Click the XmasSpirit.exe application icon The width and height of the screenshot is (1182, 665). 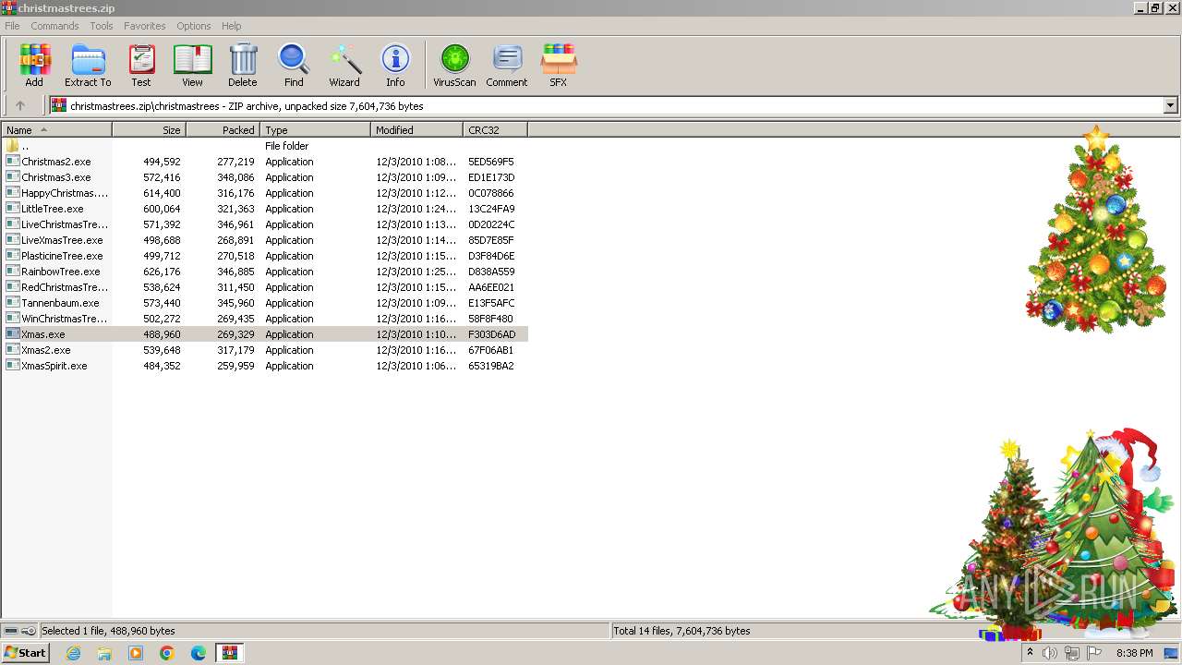tap(12, 366)
